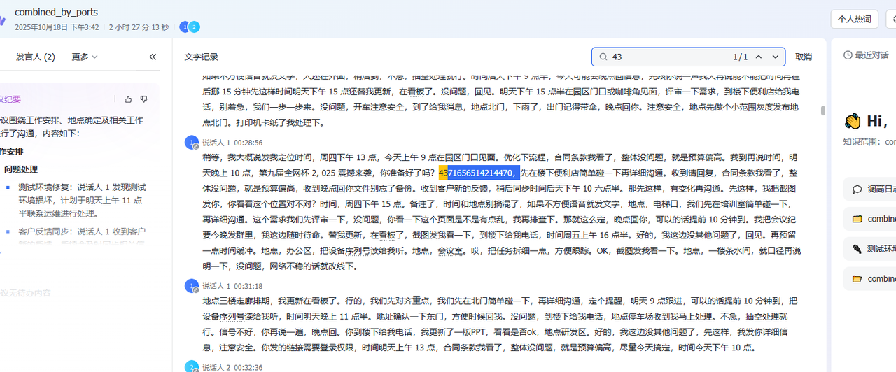Click the clock icon beside 最近对话

[x=848, y=55]
